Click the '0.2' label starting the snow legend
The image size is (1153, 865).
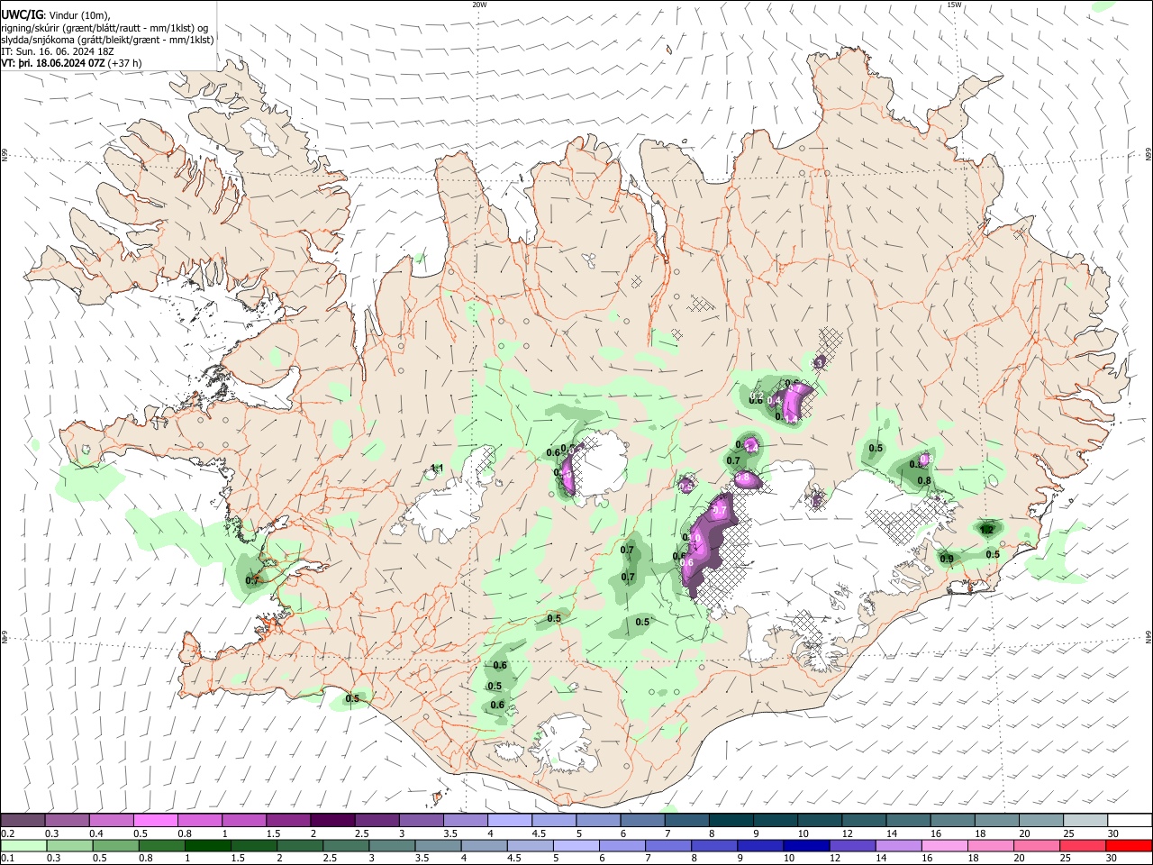8,833
